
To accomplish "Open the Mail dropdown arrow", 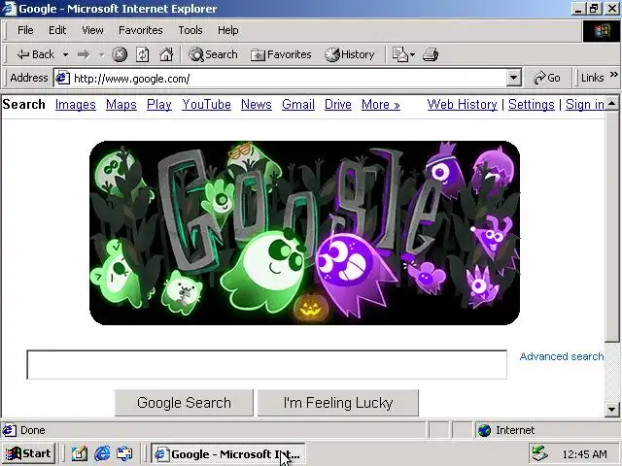I will (x=412, y=54).
